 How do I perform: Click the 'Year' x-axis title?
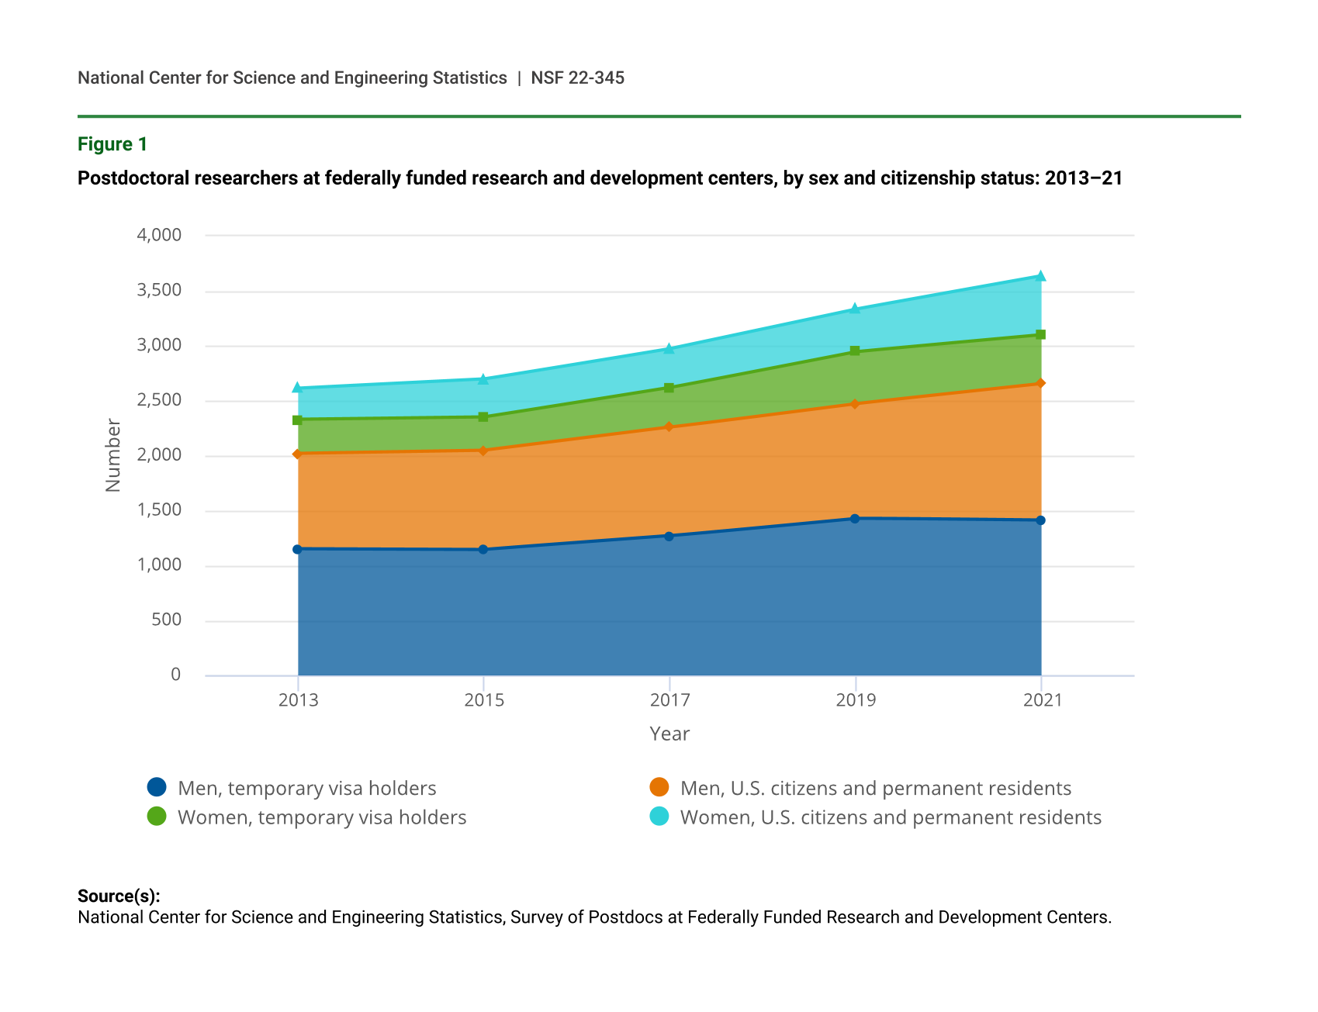click(x=669, y=734)
